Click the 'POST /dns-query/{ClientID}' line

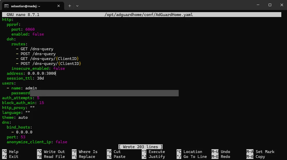pos(49,64)
